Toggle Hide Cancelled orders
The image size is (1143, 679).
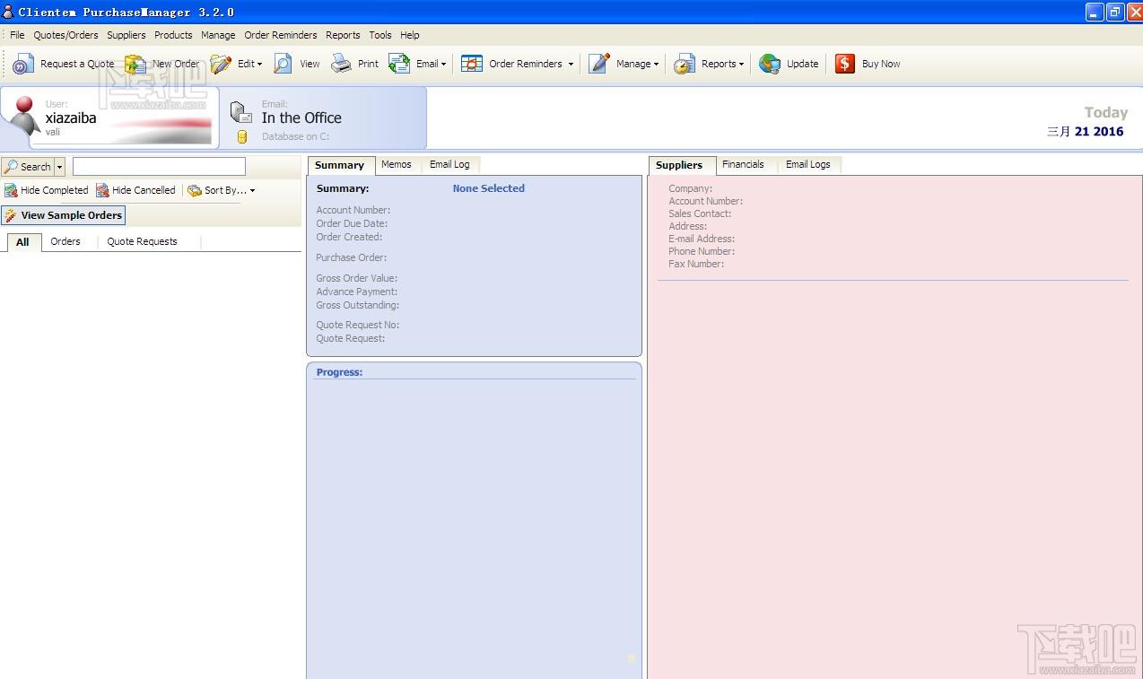[x=136, y=190]
